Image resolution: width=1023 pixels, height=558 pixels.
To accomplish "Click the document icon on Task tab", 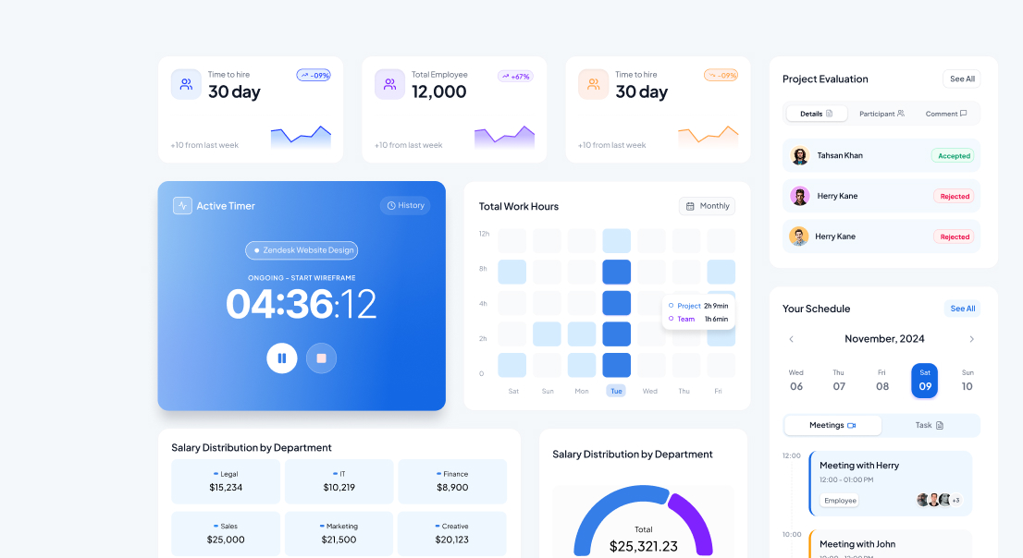I will coord(940,426).
